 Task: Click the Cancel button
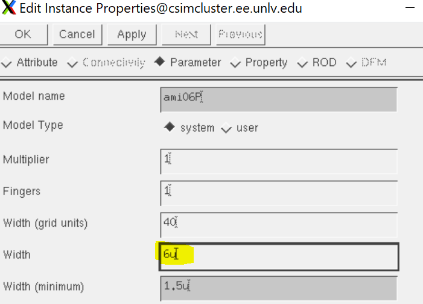click(x=77, y=34)
